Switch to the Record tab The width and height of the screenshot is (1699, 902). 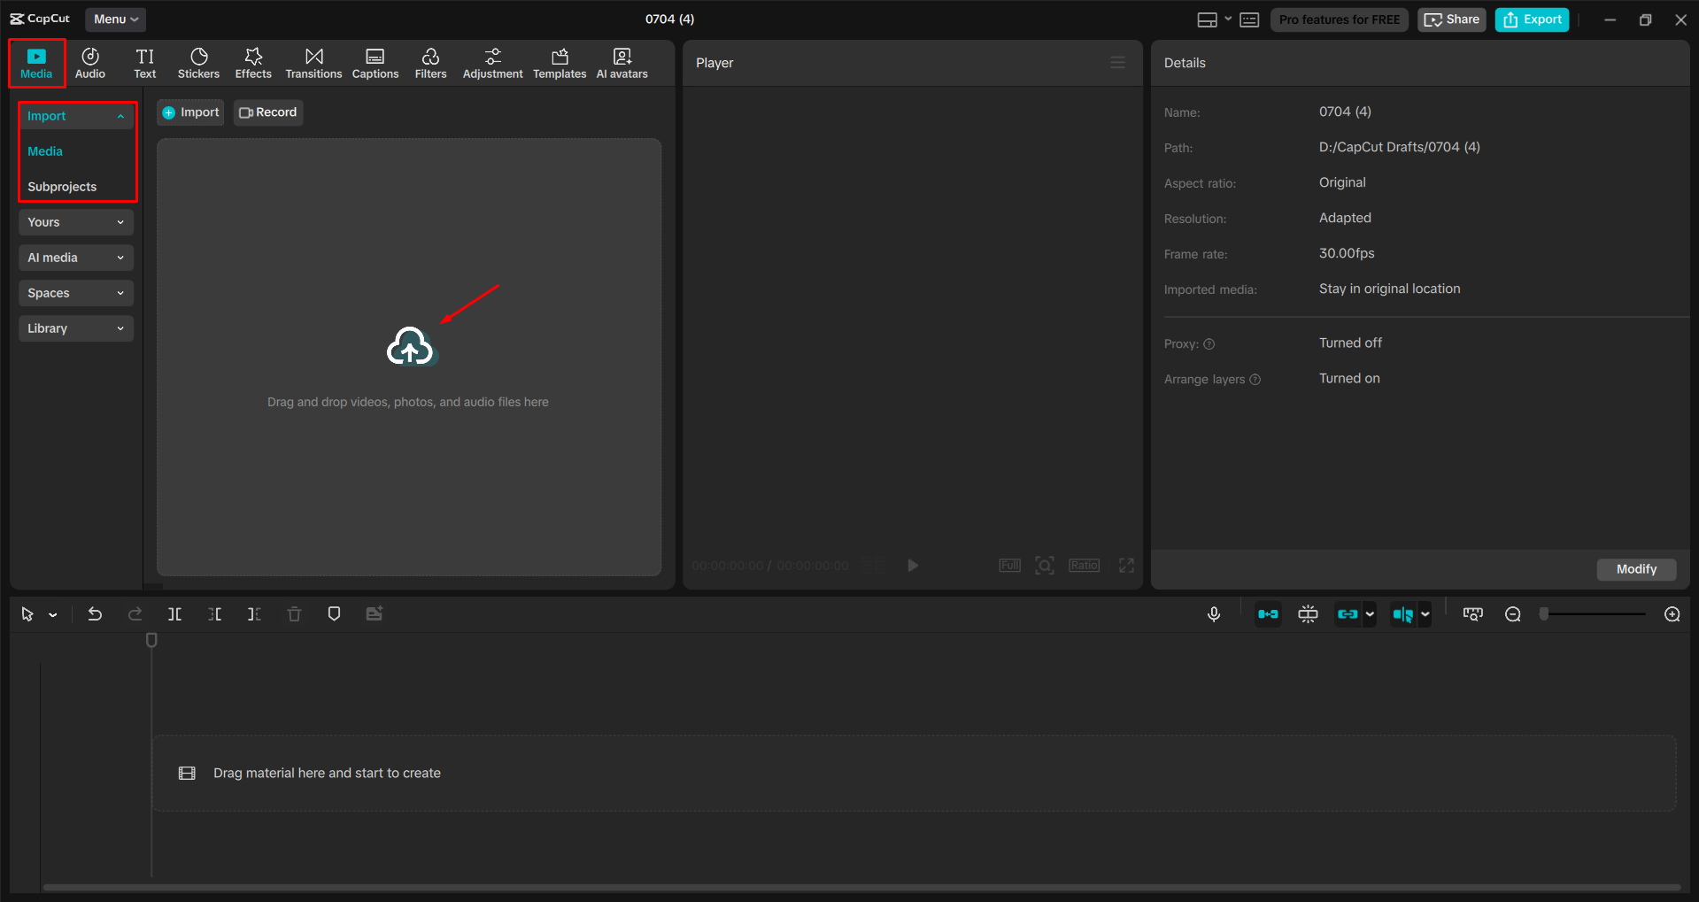tap(267, 112)
